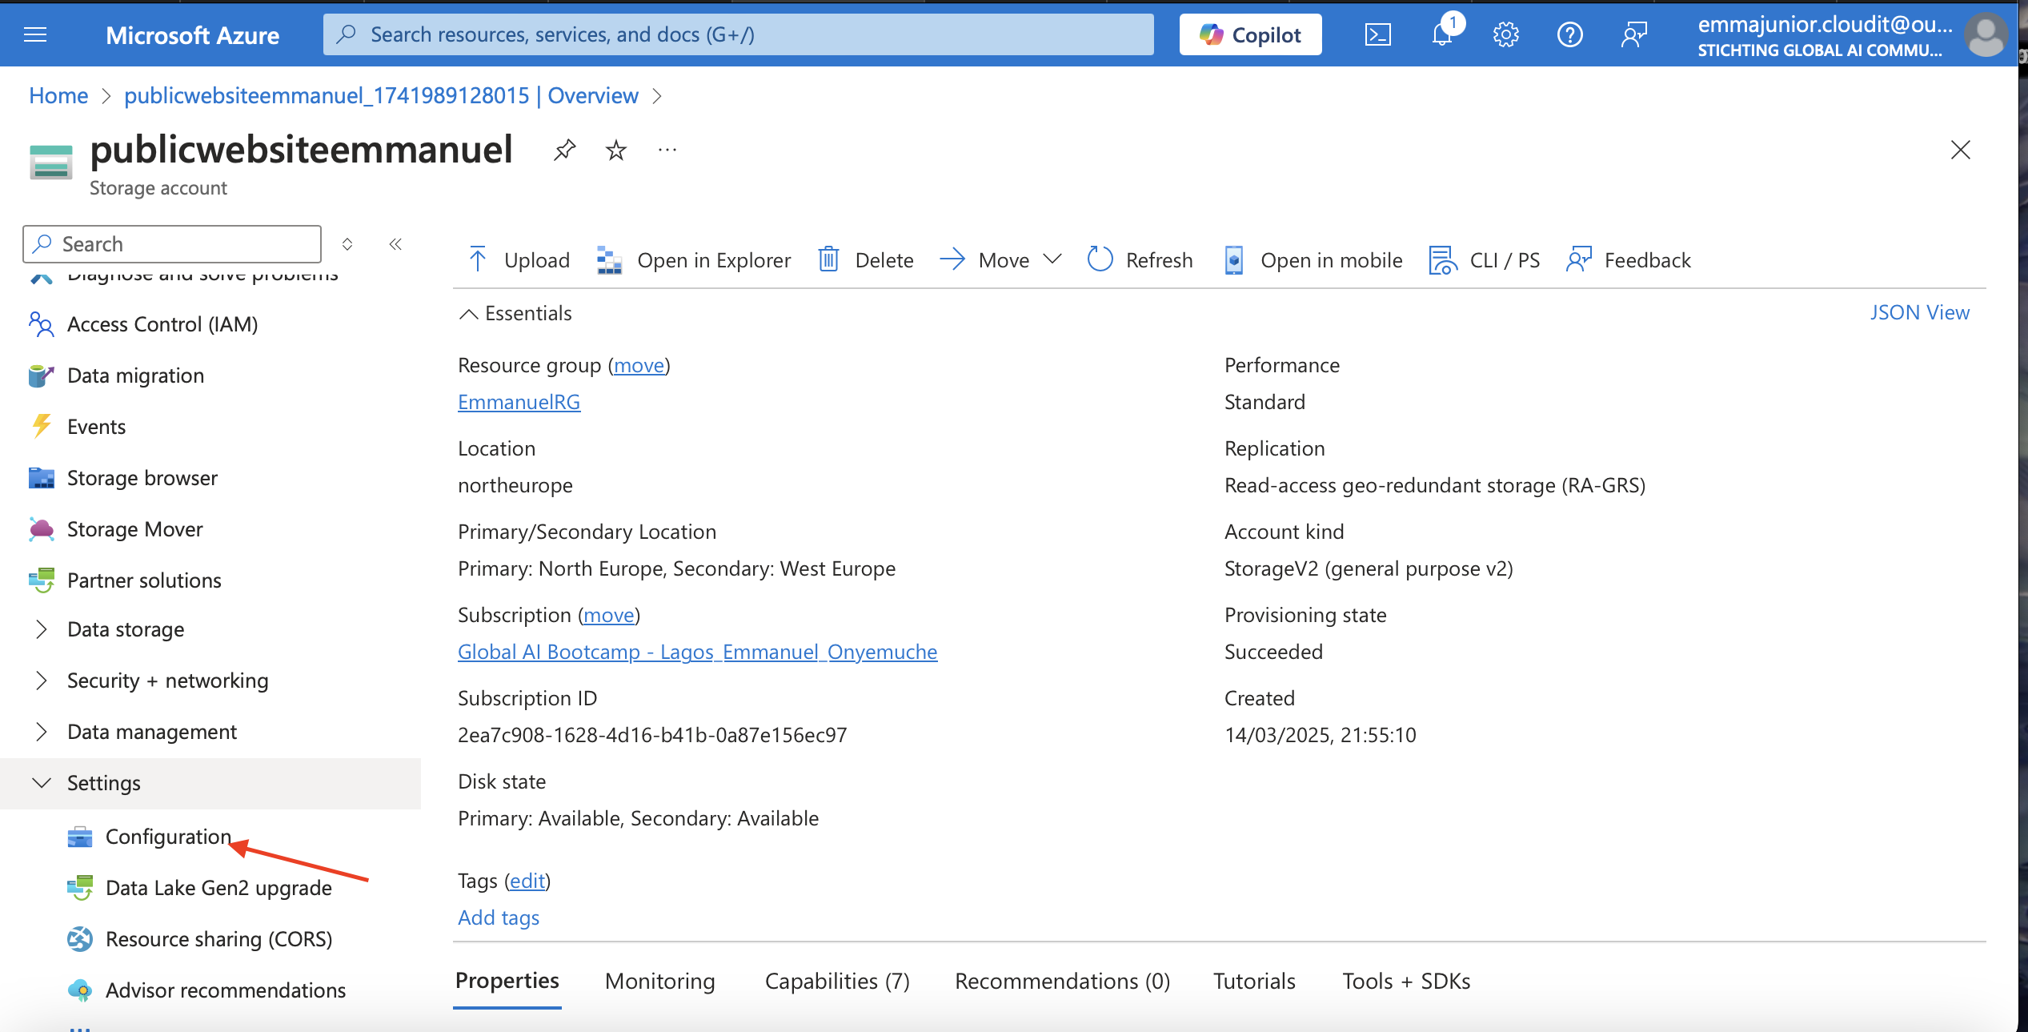Select the Subscription ID value text

(x=652, y=735)
